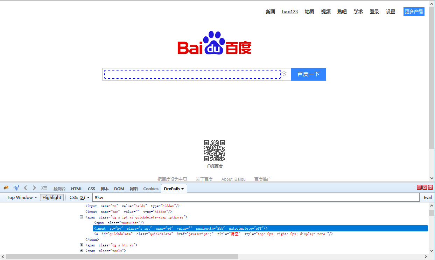Click the 百度推广 link

[262, 179]
